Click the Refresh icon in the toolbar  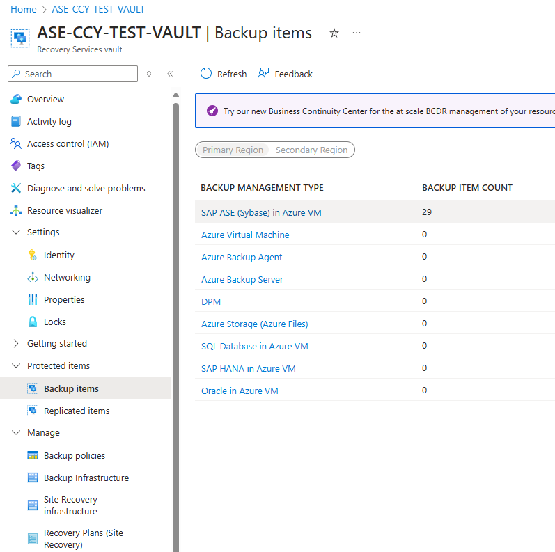click(206, 74)
